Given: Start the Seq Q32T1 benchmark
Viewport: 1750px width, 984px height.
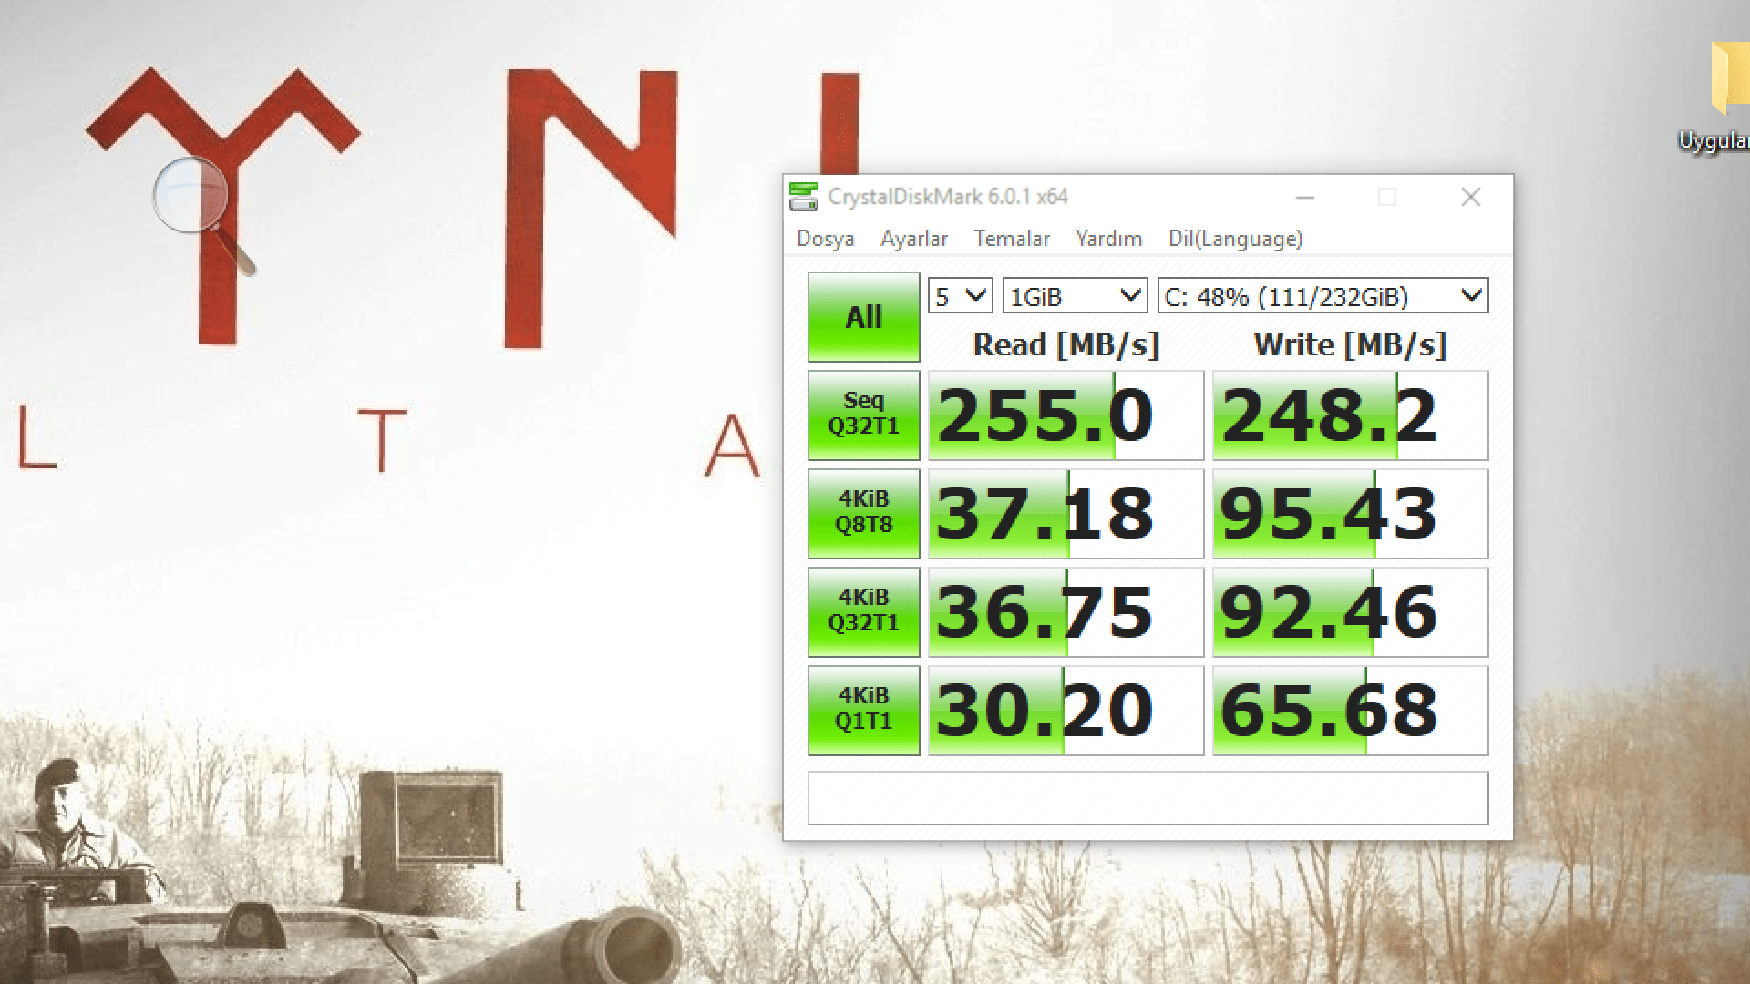Looking at the screenshot, I should 863,415.
